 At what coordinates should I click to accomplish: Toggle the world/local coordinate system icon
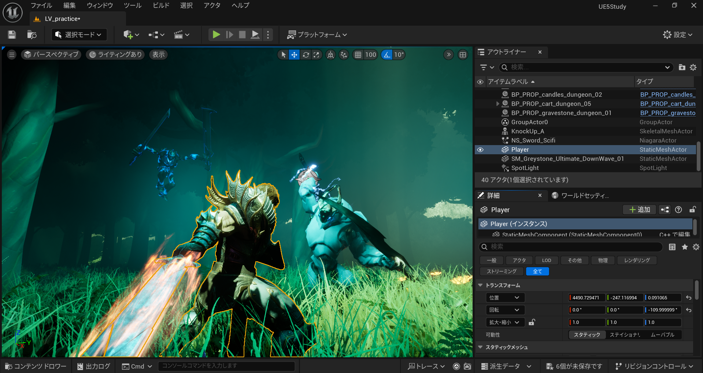pyautogui.click(x=330, y=55)
